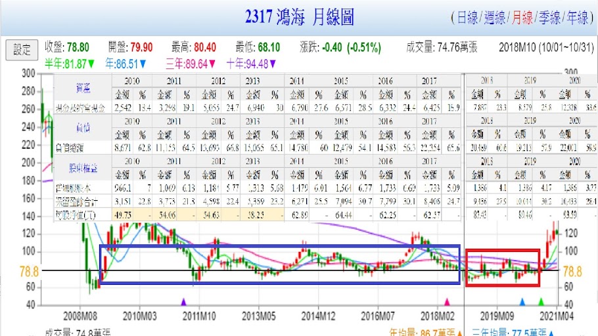This screenshot has height=336, width=598.
Task: Click the 966.1 common stock cell for 2010
Action: [x=122, y=188]
